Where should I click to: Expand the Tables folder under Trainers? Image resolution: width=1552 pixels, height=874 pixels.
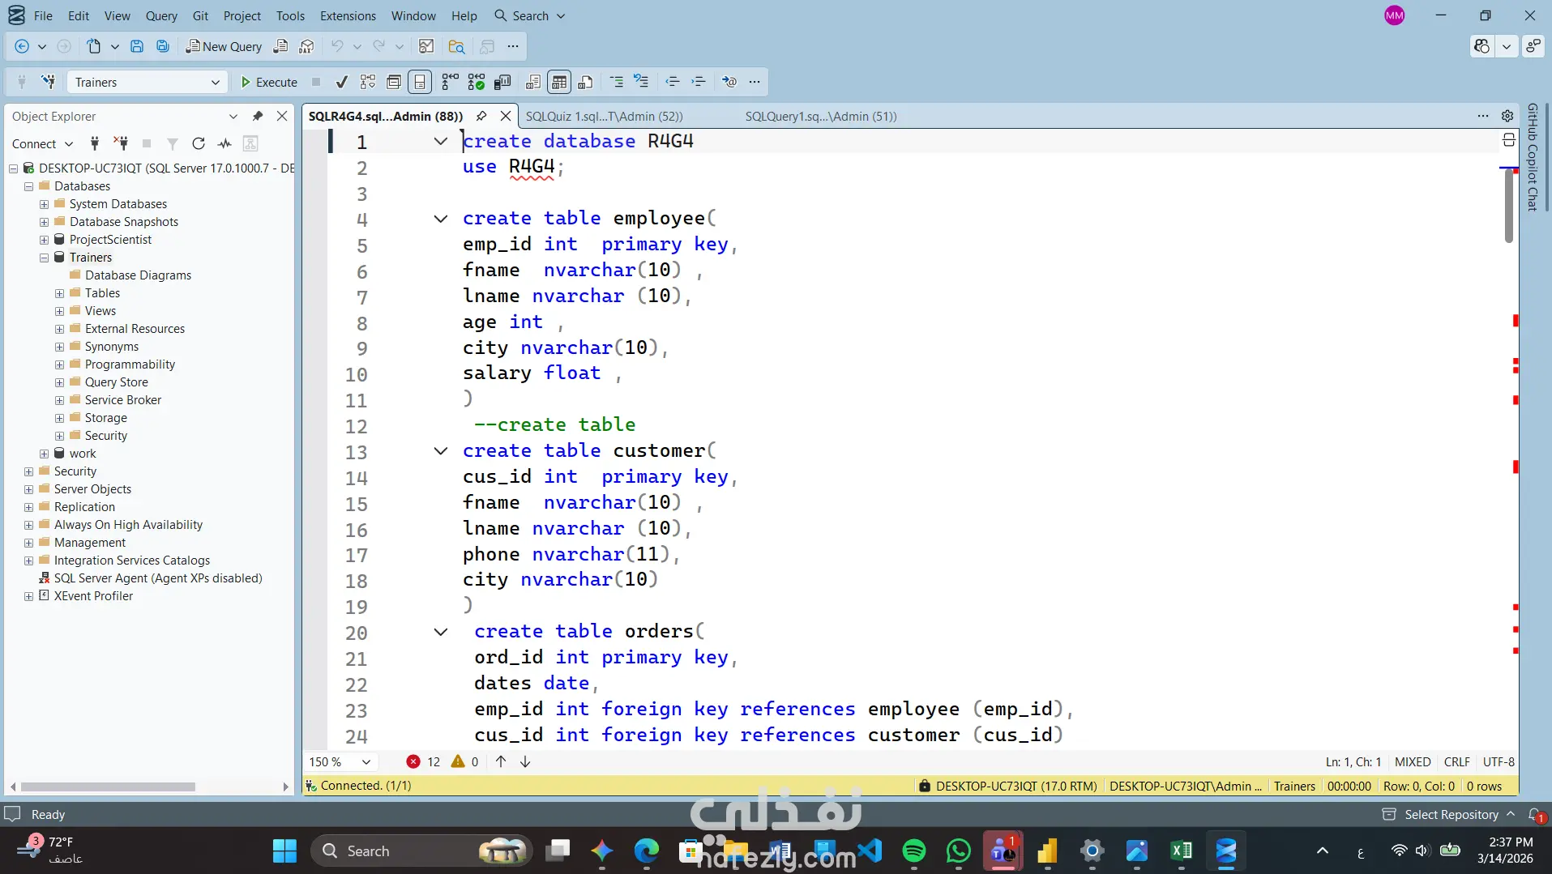pyautogui.click(x=60, y=293)
